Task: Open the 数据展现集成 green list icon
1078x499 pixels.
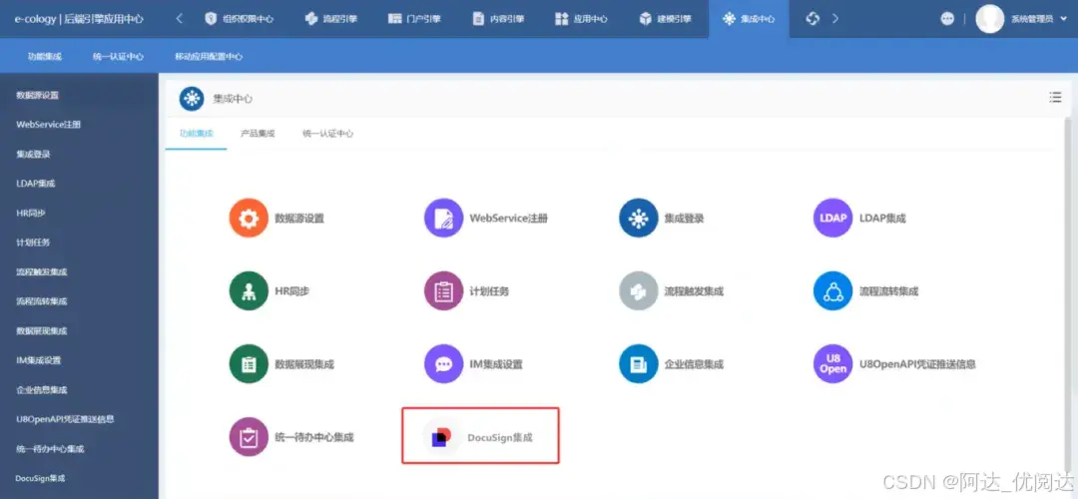Action: [249, 363]
